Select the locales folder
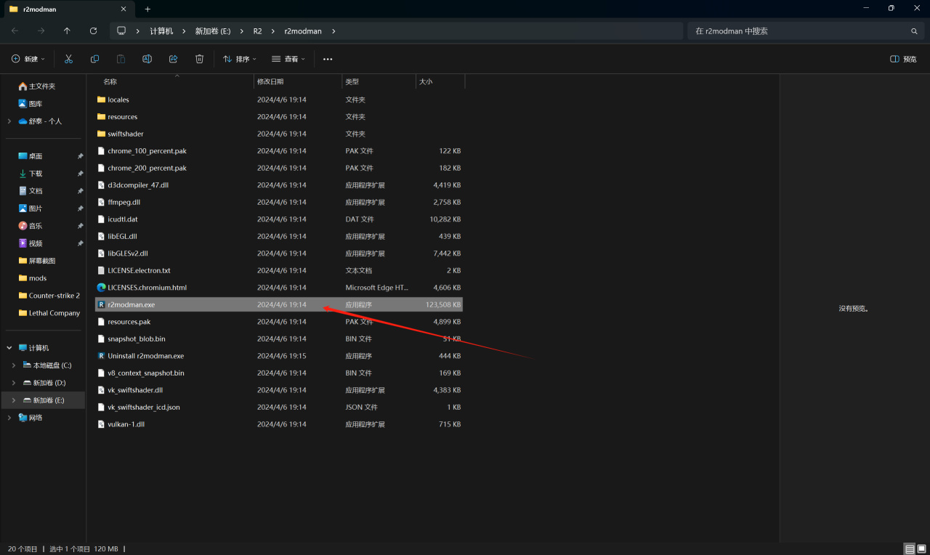 click(279, 100)
